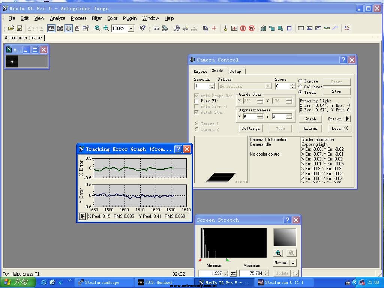
Task: Click the Zoom Out magnifier in the toolbar
Action: (106, 28)
